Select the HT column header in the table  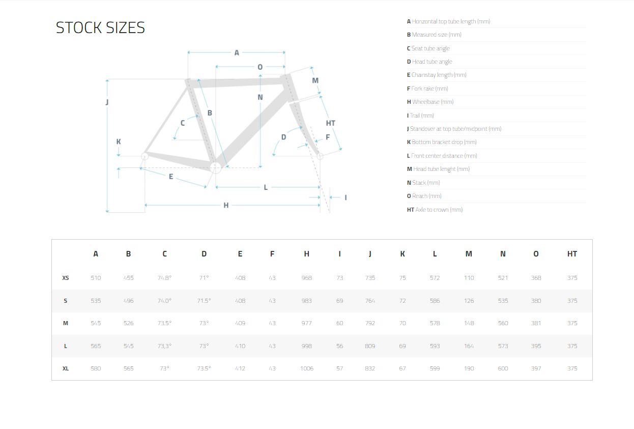click(x=572, y=253)
